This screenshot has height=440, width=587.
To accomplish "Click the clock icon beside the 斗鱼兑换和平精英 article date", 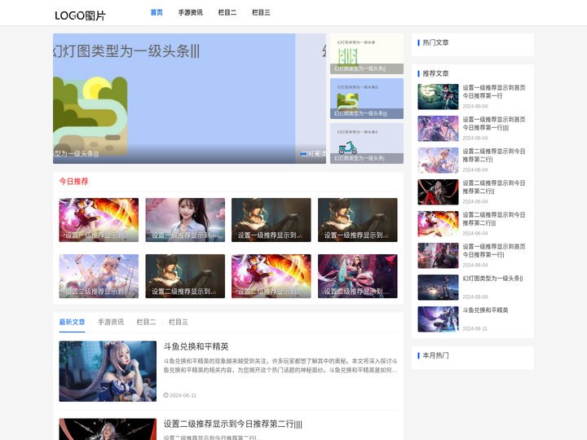I will (x=166, y=395).
